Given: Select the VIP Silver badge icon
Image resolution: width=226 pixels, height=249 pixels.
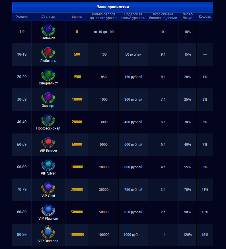Looking at the screenshot, I should 48,165.
